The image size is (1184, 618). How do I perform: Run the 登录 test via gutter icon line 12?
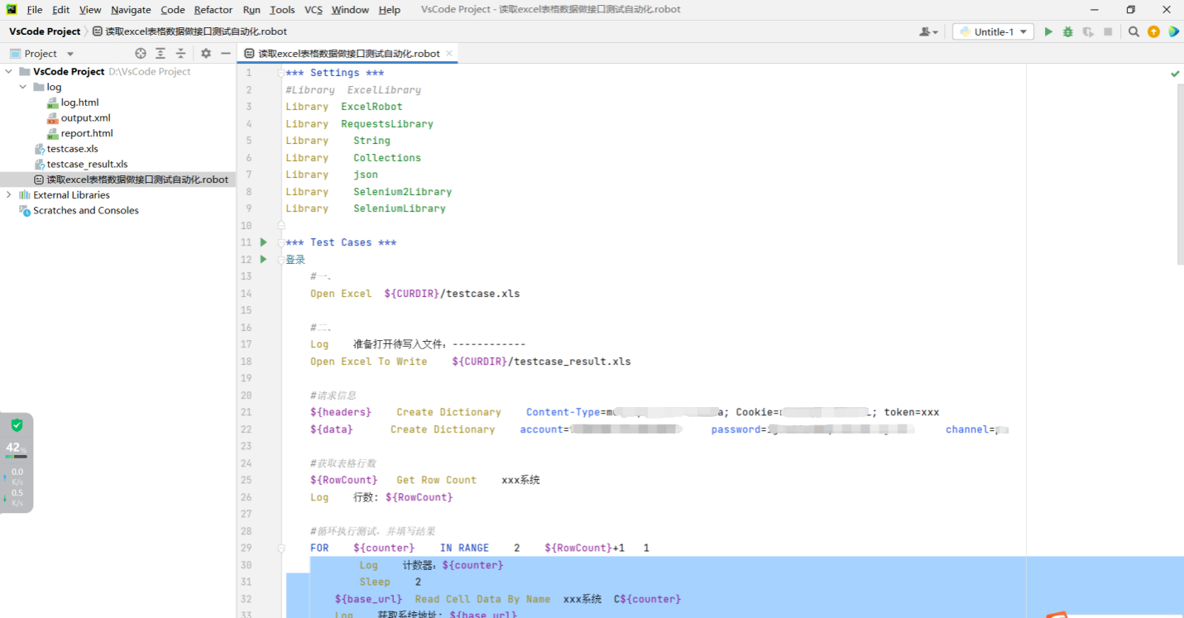click(264, 259)
